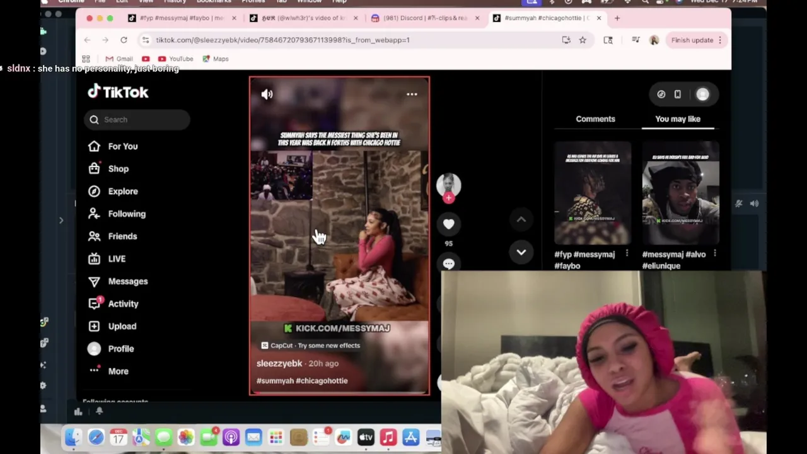The height and width of the screenshot is (454, 807).
Task: Click stats bar chart icon
Action: pyautogui.click(x=78, y=412)
